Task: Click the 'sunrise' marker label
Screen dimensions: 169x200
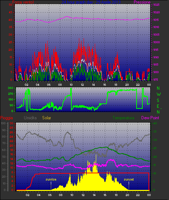Action: point(51,179)
